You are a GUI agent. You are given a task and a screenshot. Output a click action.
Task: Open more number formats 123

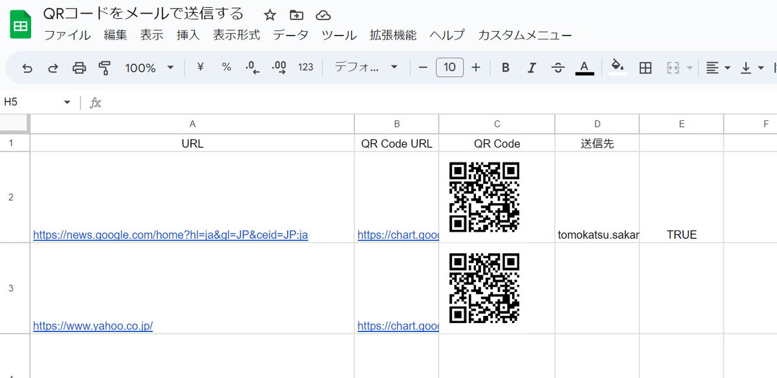pos(306,67)
